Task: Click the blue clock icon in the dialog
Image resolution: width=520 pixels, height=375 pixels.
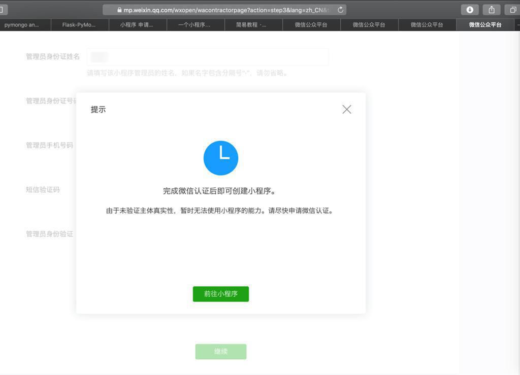Action: pos(220,158)
